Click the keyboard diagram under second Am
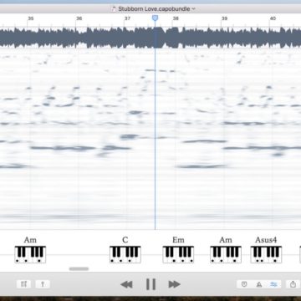The width and height of the screenshot is (301, 301). (x=226, y=254)
